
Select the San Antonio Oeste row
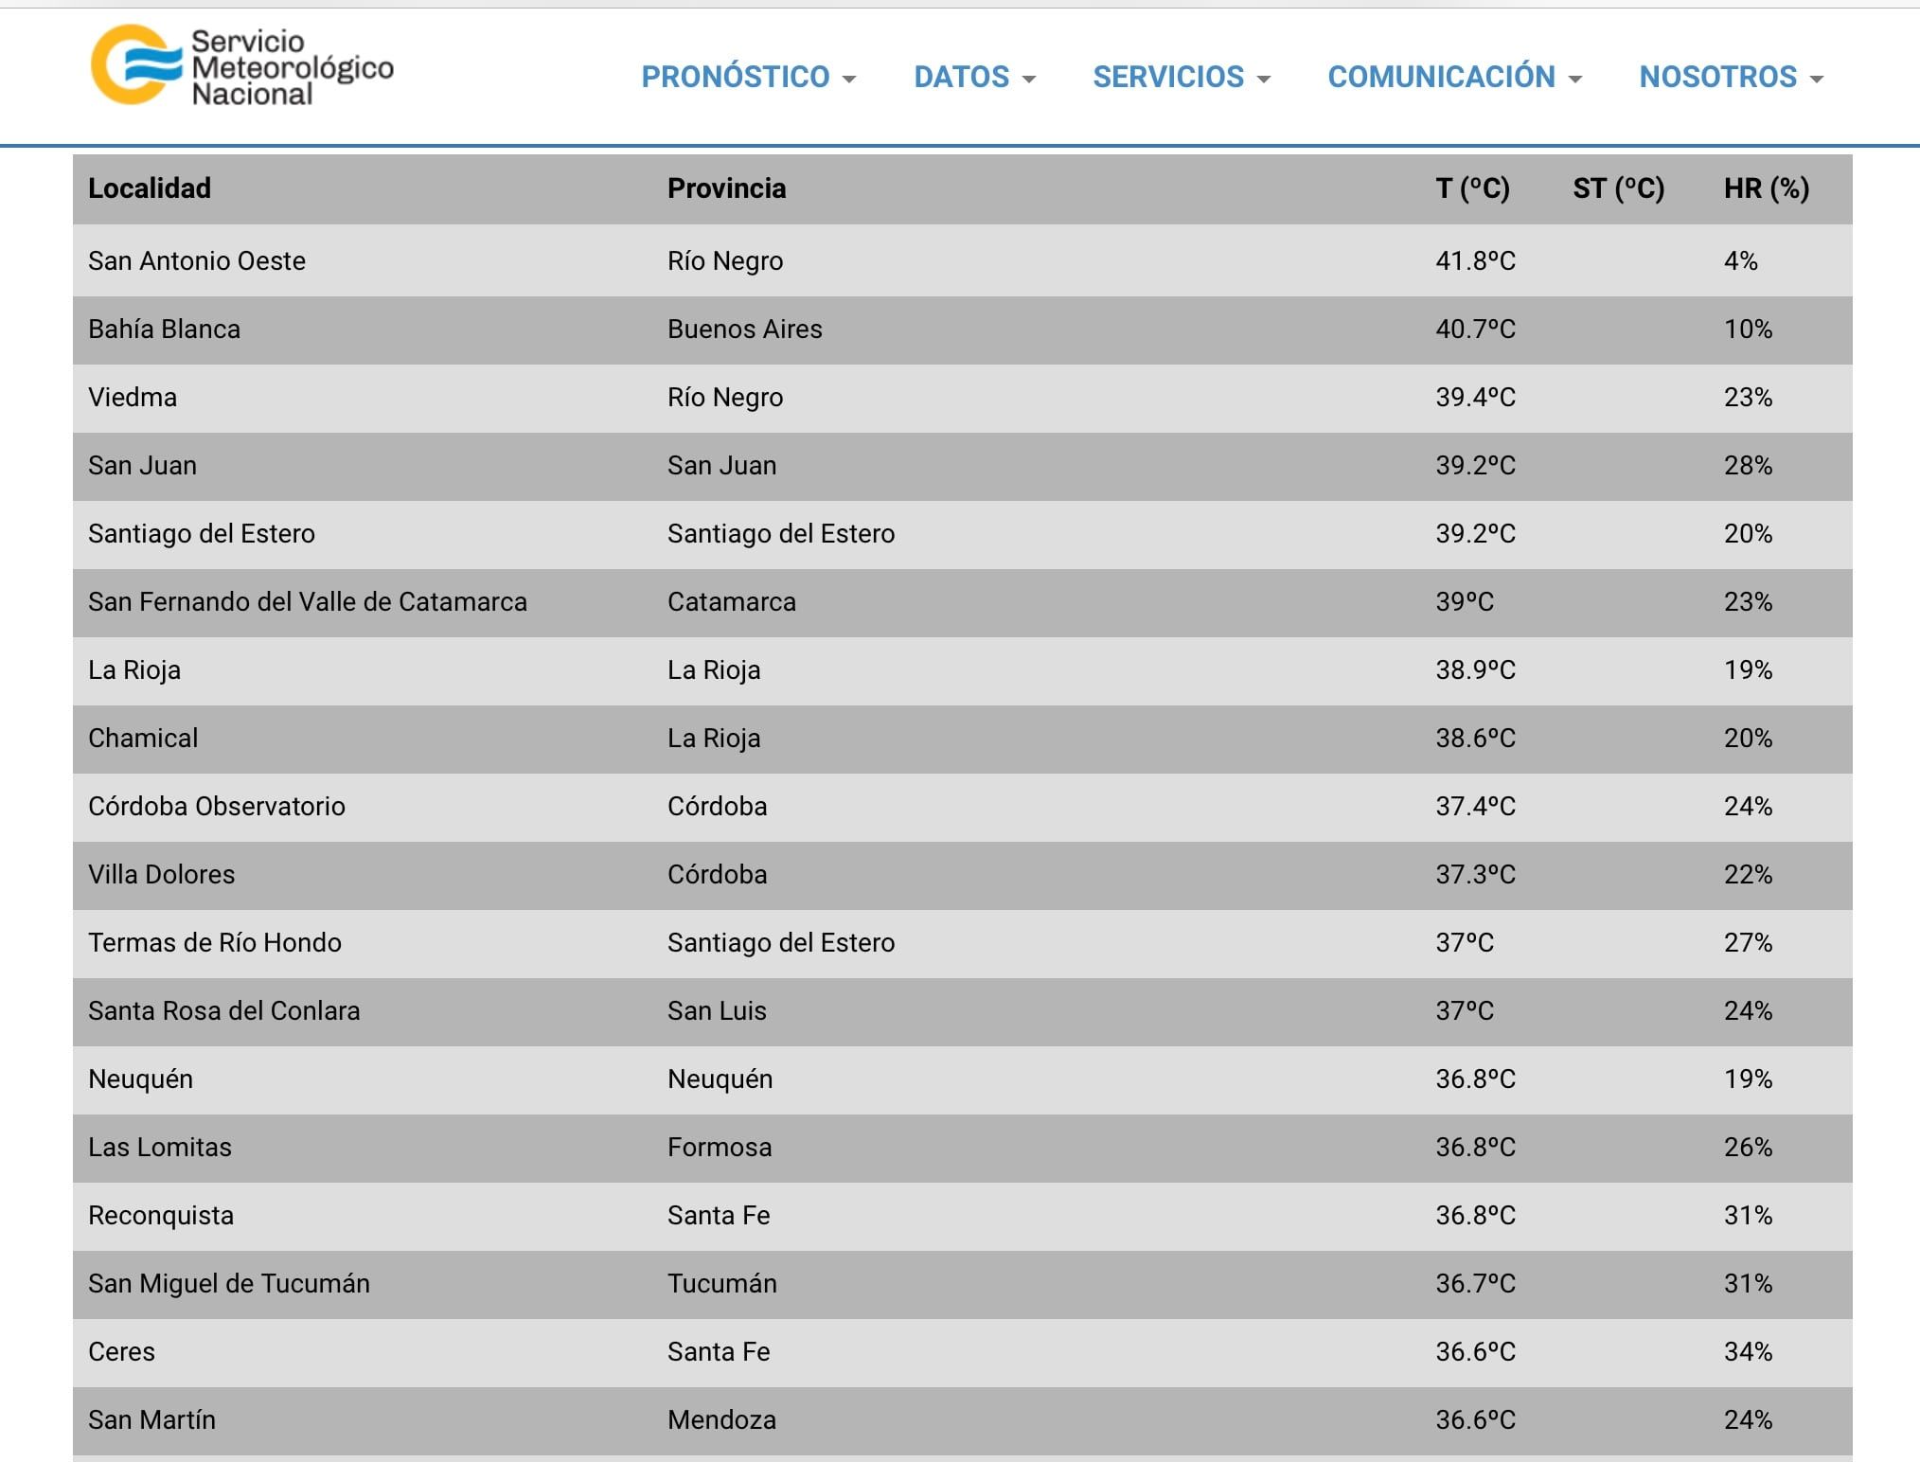[x=197, y=260]
